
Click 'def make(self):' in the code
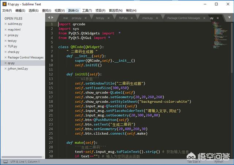[x=82, y=143]
